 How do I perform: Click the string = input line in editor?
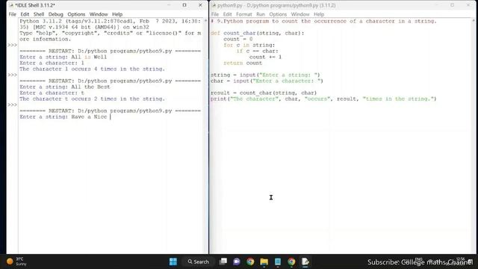[x=265, y=75]
